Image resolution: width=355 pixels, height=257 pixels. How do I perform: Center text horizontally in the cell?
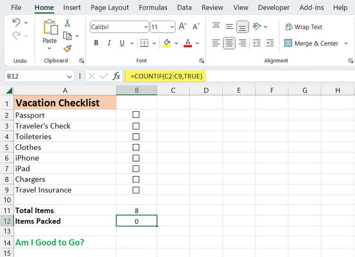click(x=229, y=43)
